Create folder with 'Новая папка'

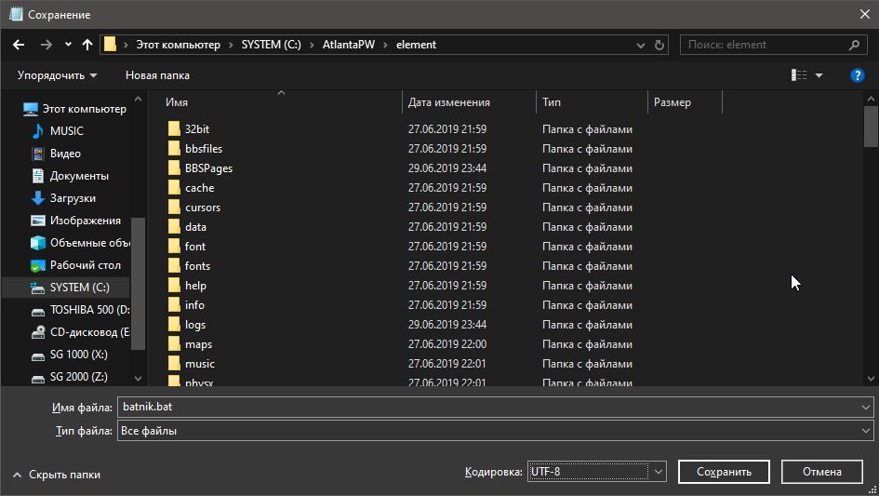click(x=157, y=75)
